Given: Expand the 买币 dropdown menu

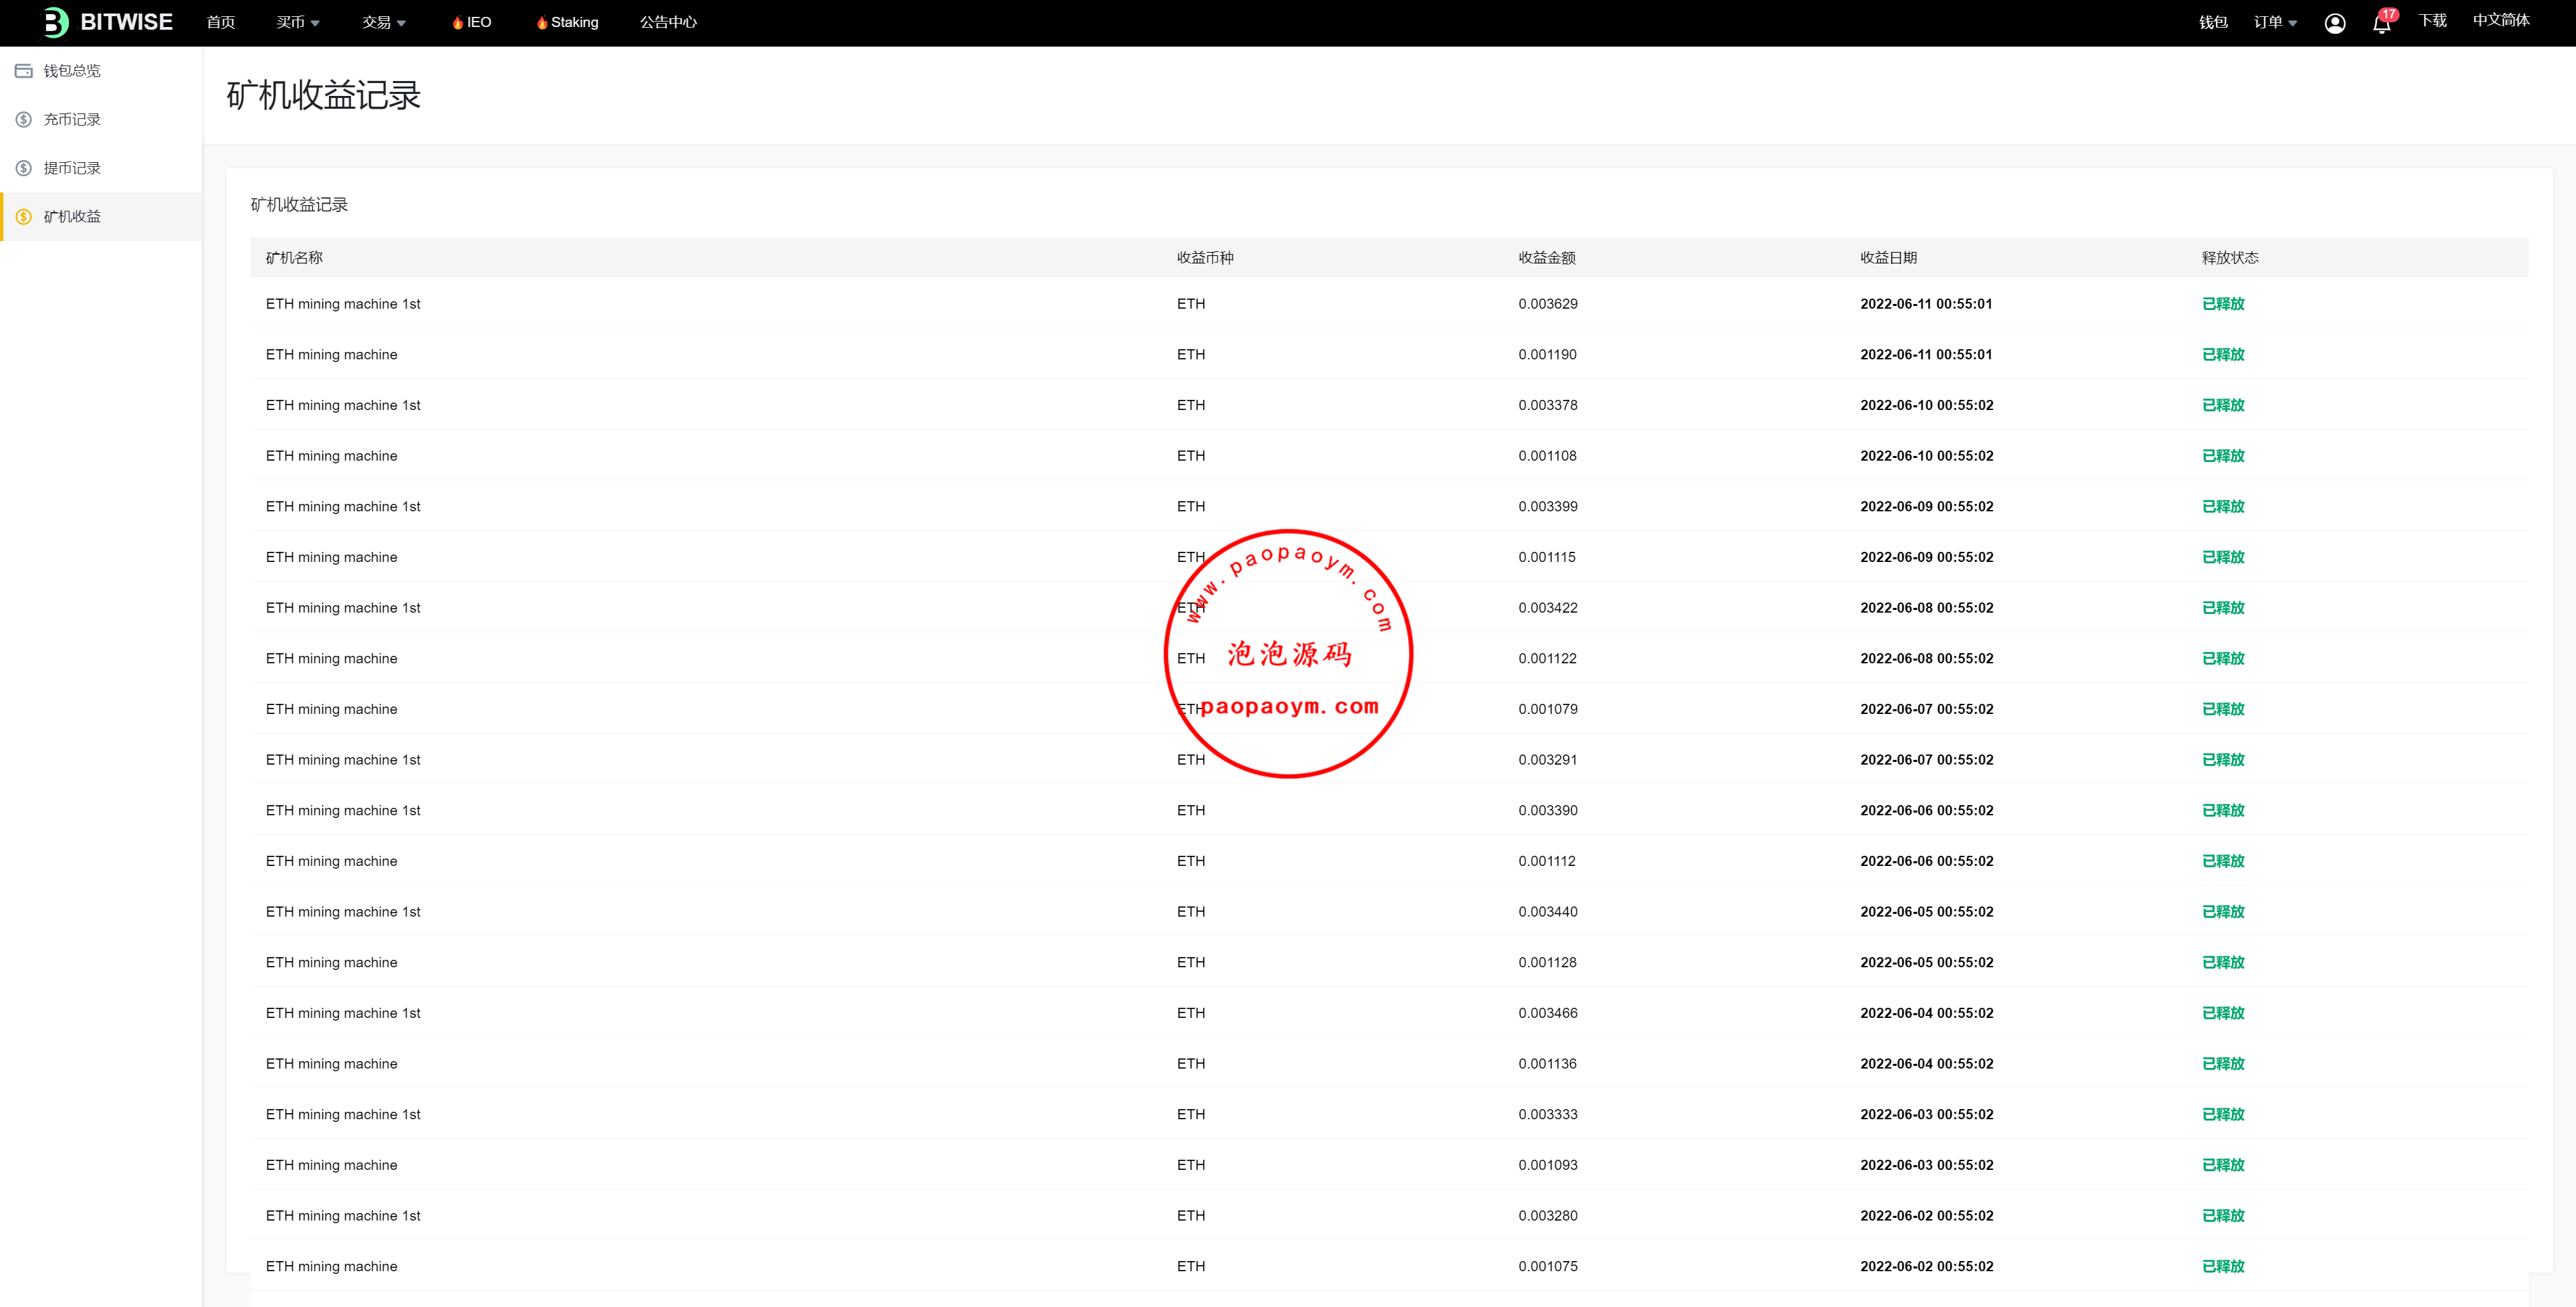Looking at the screenshot, I should coord(297,22).
